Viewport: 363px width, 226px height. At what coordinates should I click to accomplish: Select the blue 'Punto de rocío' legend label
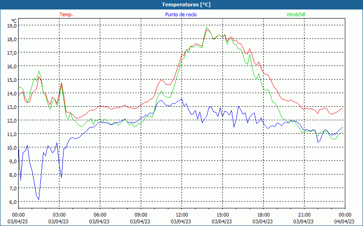coord(181,14)
